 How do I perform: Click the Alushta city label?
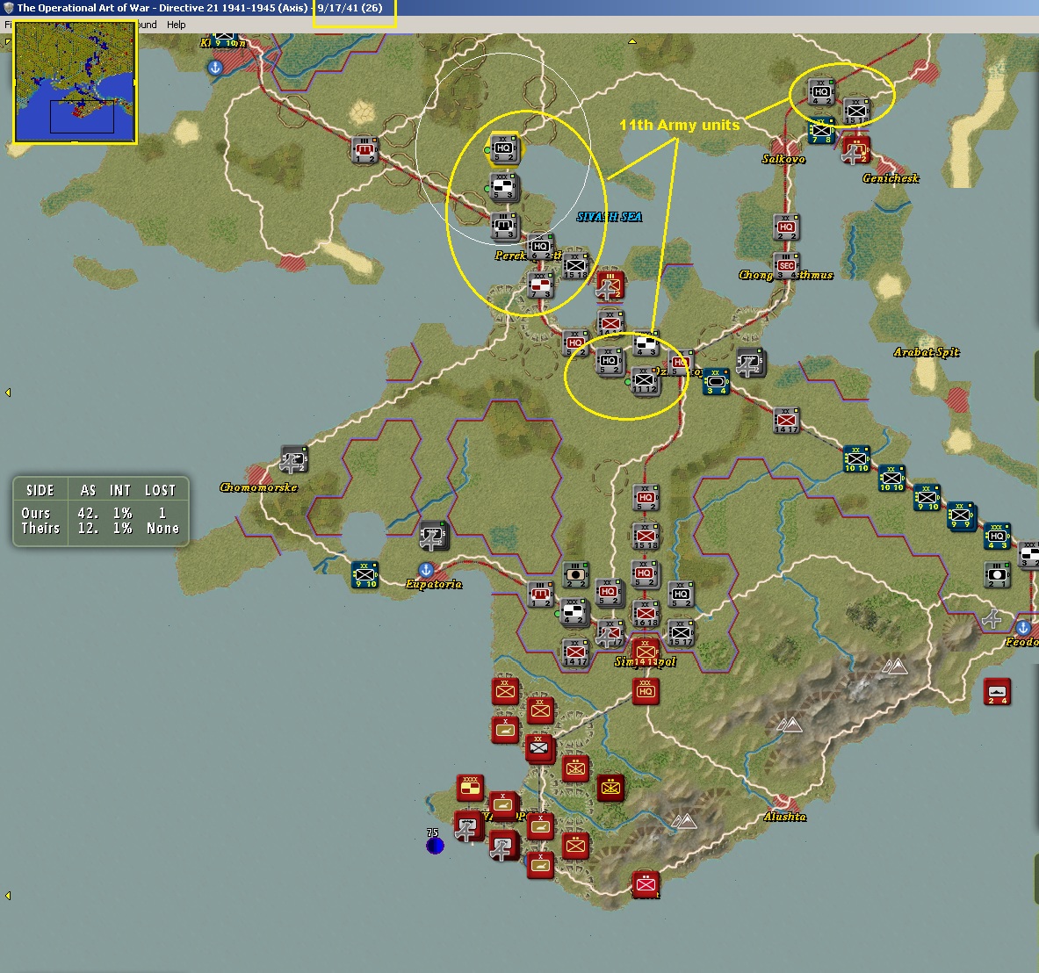coord(784,817)
